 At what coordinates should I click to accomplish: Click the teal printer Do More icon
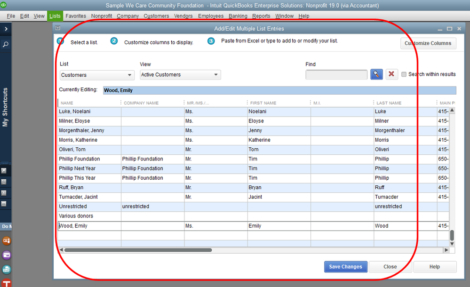(x=7, y=270)
